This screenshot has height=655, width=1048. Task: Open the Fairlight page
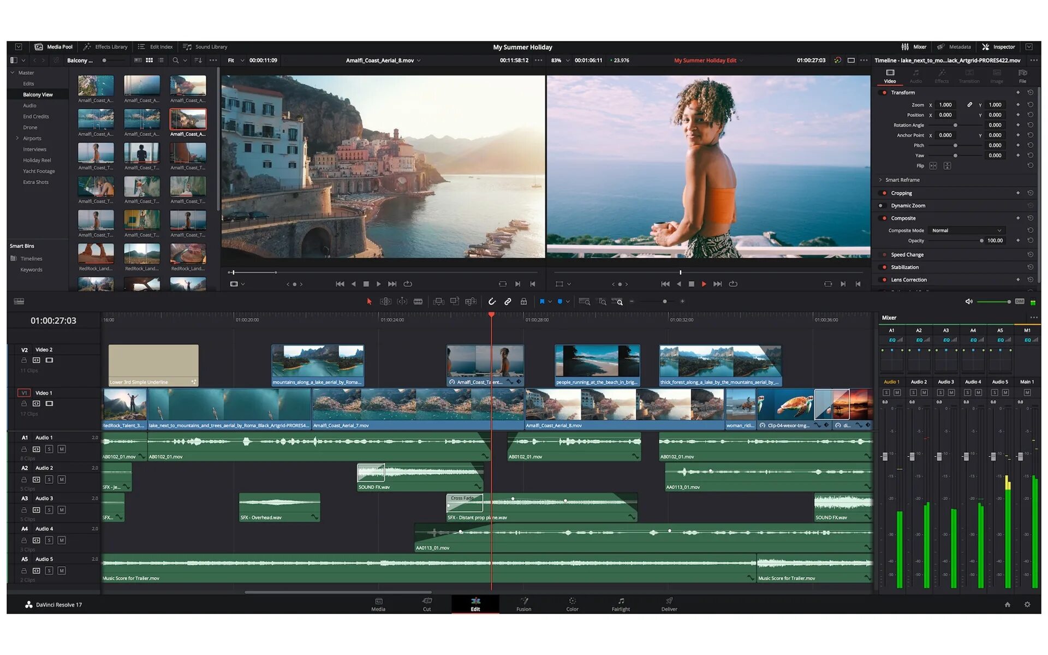coord(621,604)
